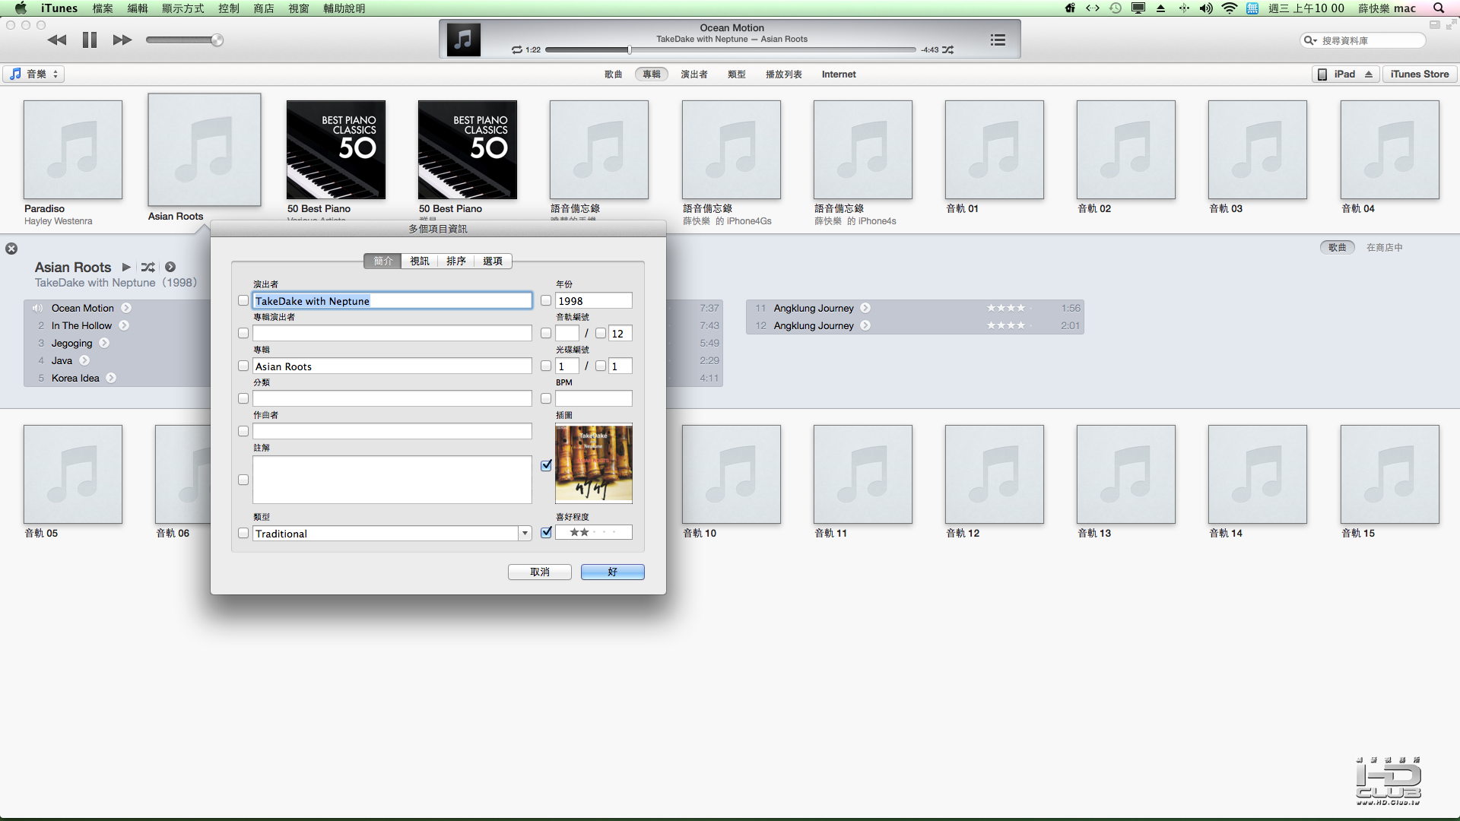Open the 顯示方式 menu

click(182, 8)
